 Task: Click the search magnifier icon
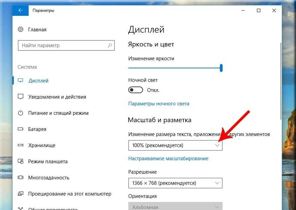[109, 45]
